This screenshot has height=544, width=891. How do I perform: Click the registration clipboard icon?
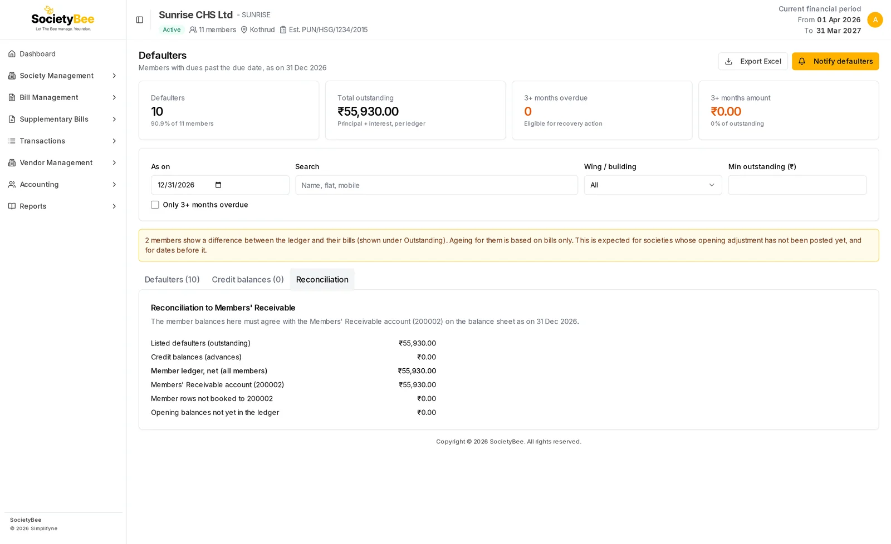283,29
